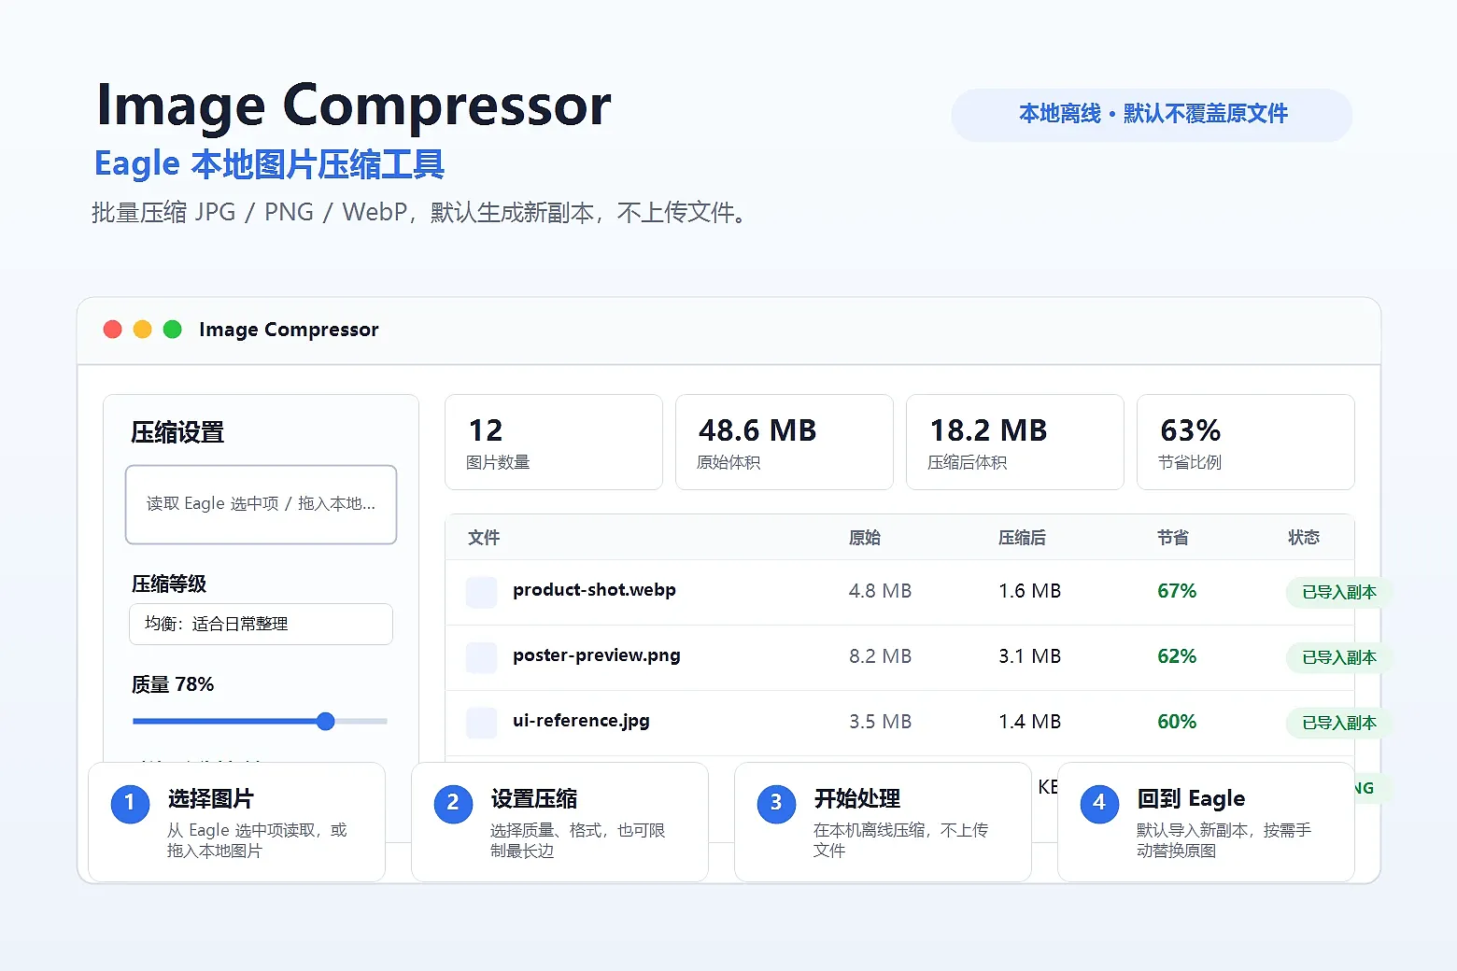Click the 3.5 MB original size cell

click(880, 722)
